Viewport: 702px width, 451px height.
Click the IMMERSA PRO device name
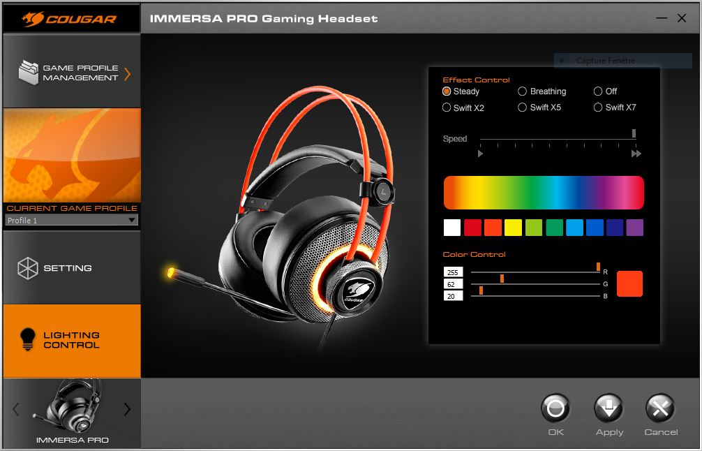[x=72, y=440]
